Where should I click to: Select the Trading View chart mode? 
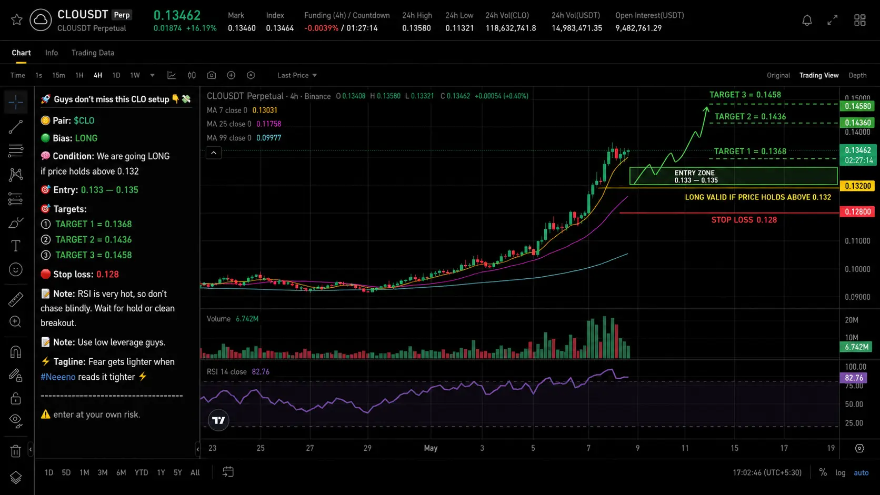pos(819,75)
